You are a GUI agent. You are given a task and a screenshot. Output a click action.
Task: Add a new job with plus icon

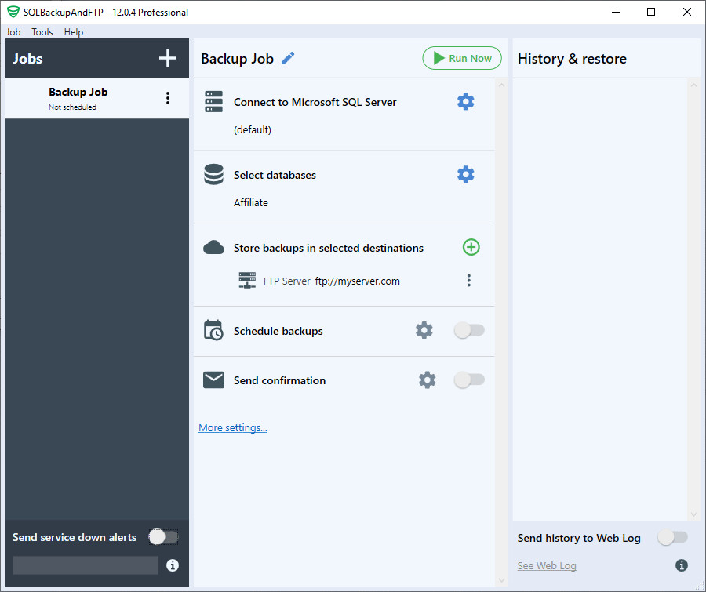168,58
